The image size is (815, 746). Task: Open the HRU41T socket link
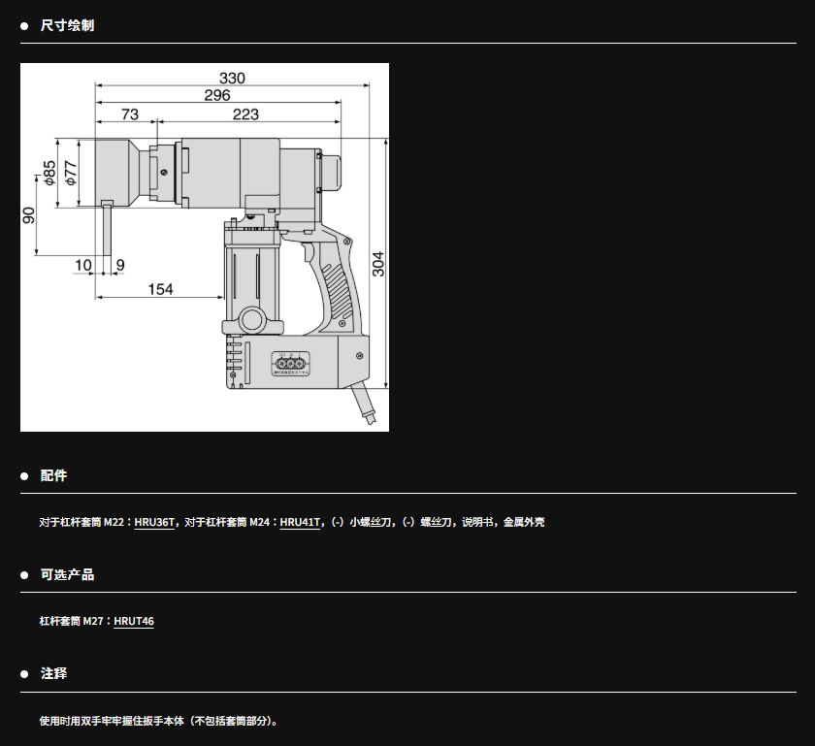point(300,522)
